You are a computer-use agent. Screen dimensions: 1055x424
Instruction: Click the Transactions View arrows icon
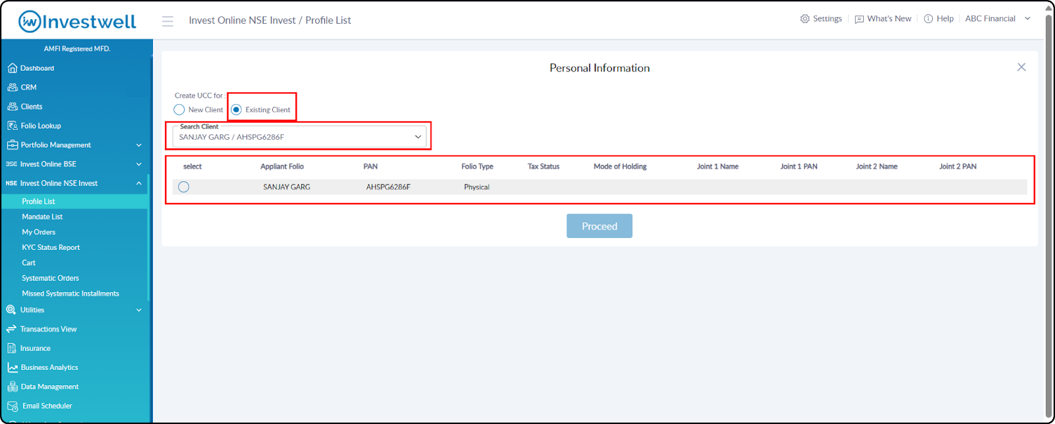[x=11, y=329]
